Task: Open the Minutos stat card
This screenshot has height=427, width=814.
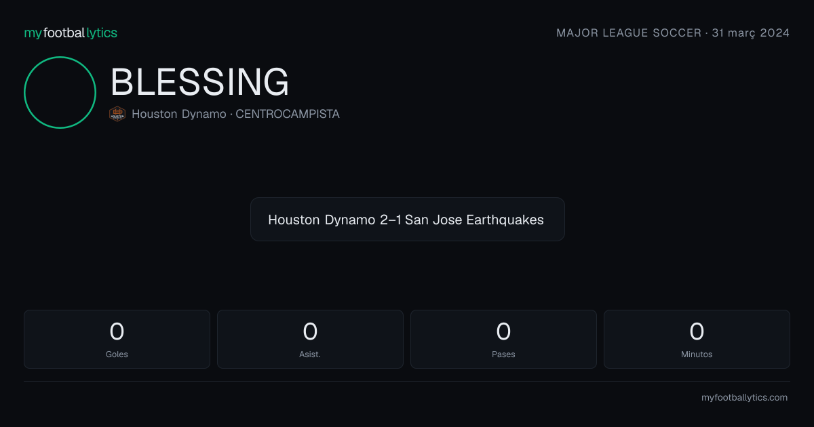Action: tap(697, 339)
